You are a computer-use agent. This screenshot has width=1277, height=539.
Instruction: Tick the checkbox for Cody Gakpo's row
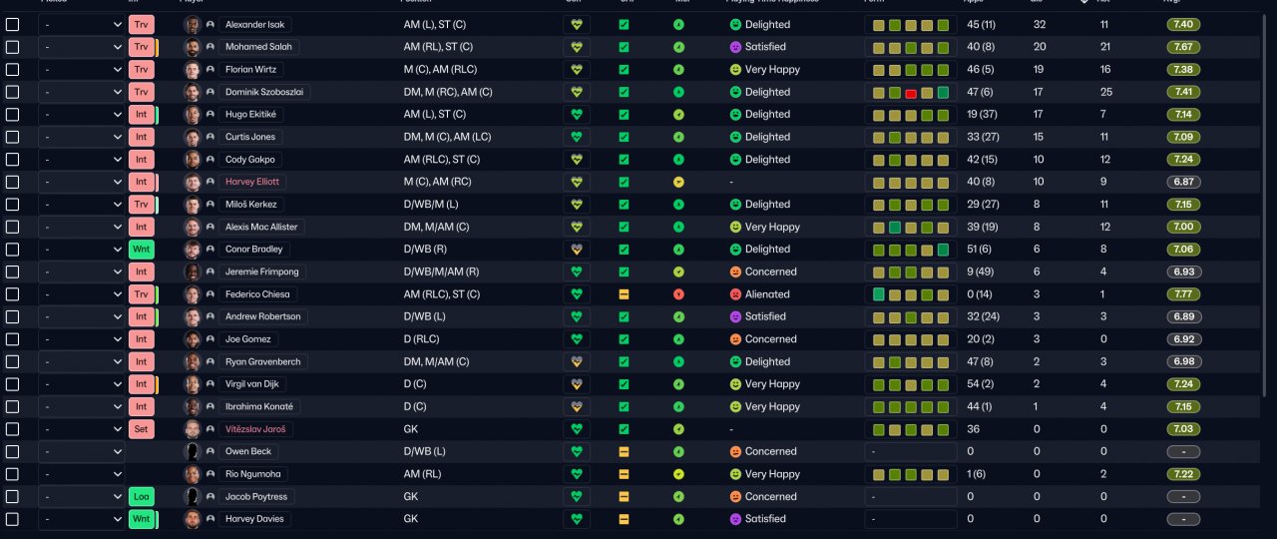13,160
